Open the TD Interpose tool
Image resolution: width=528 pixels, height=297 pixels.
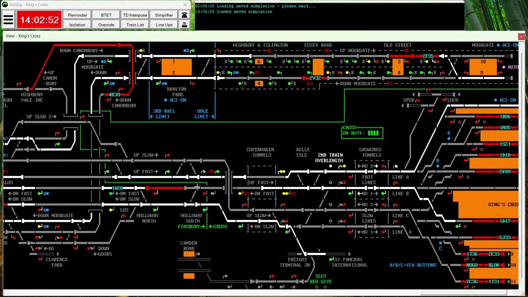(x=135, y=15)
